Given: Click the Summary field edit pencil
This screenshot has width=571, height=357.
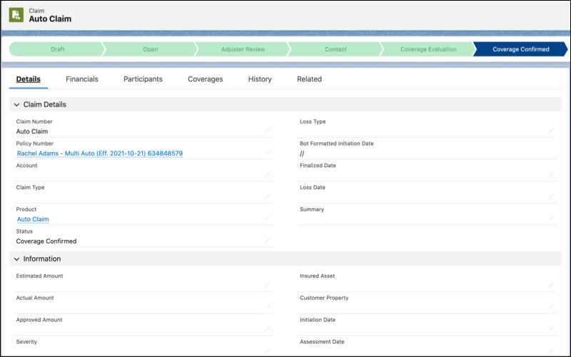Looking at the screenshot, I should [551, 218].
